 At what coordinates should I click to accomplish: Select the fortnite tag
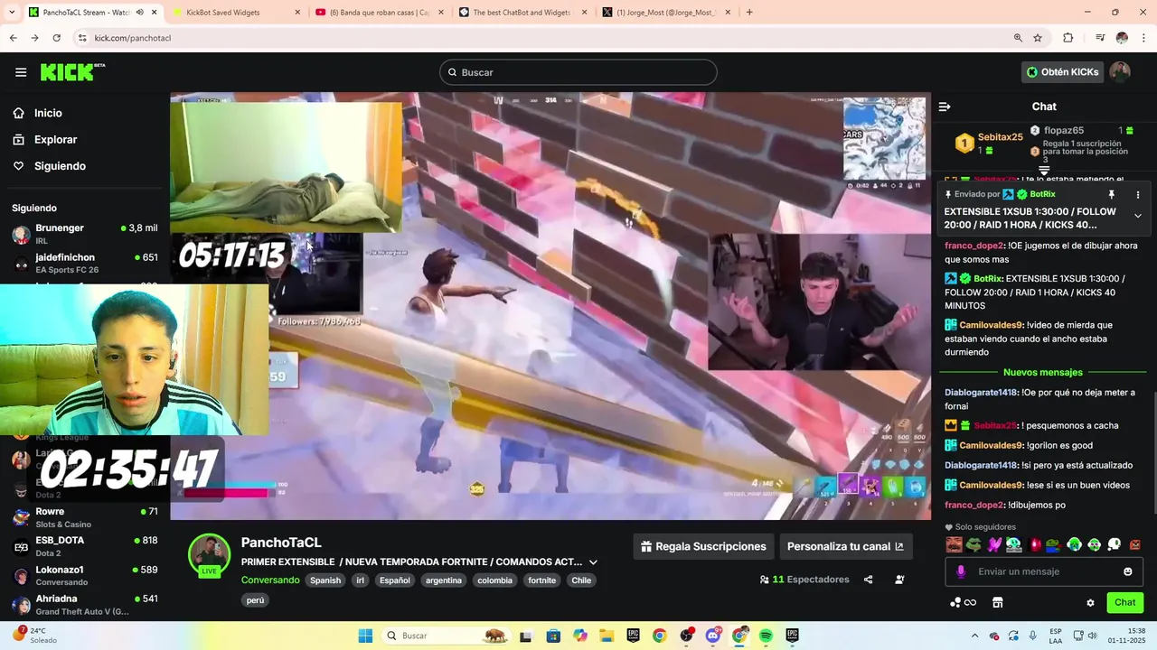click(542, 580)
